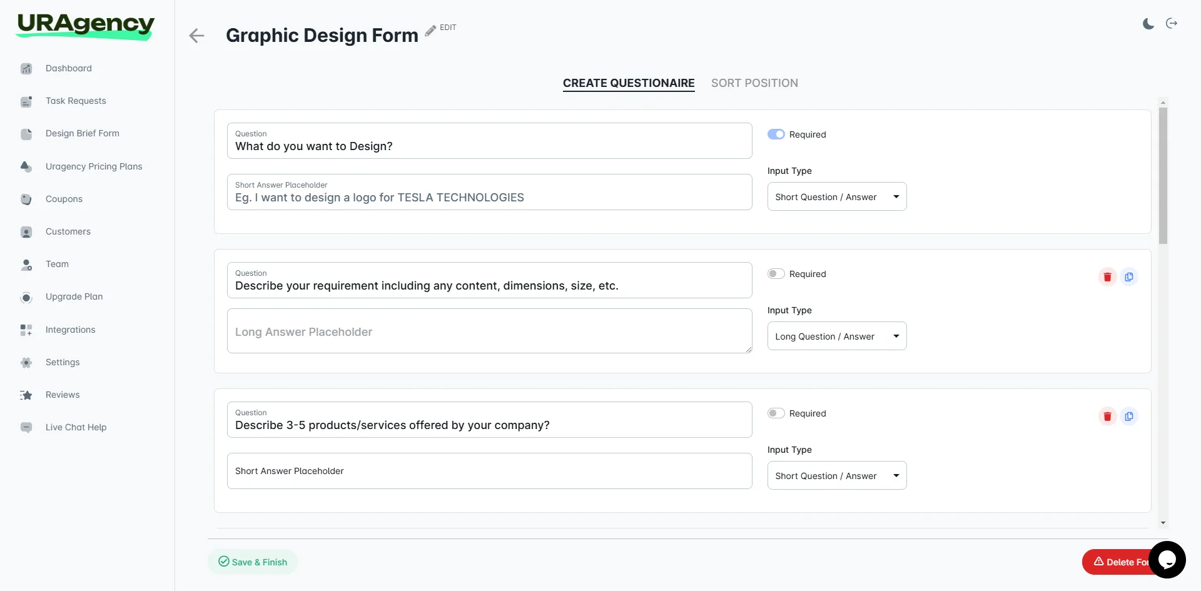Open the Design Brief Form section

pos(82,133)
